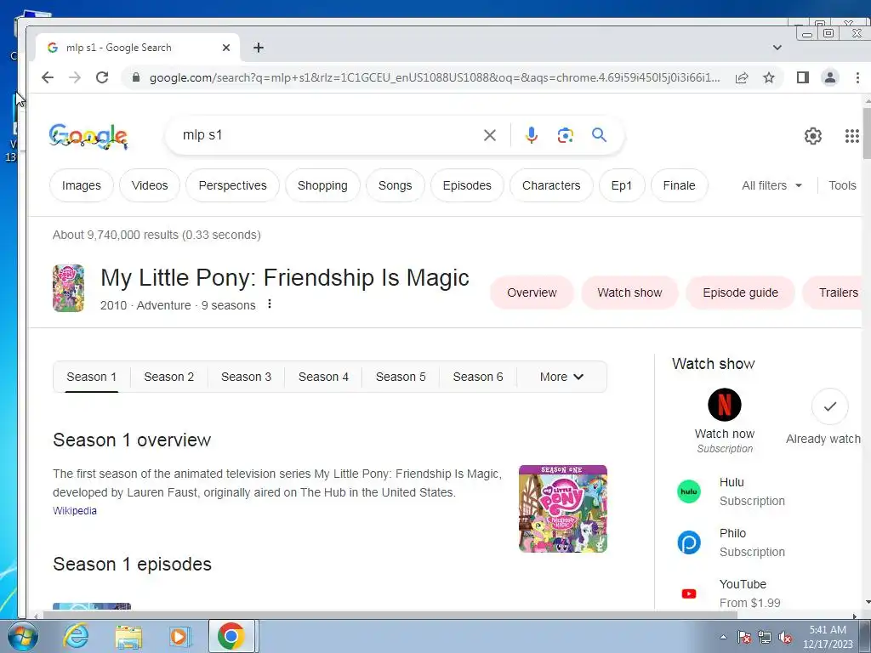The height and width of the screenshot is (653, 871).
Task: Submit search with magnifying glass
Action: click(599, 135)
